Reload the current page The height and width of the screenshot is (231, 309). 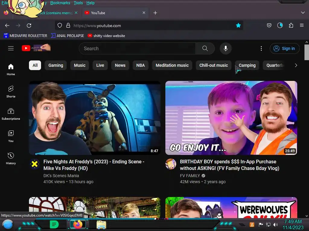(29, 26)
